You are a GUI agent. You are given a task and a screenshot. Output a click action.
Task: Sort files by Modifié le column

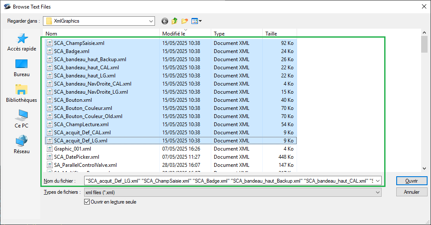coord(185,34)
